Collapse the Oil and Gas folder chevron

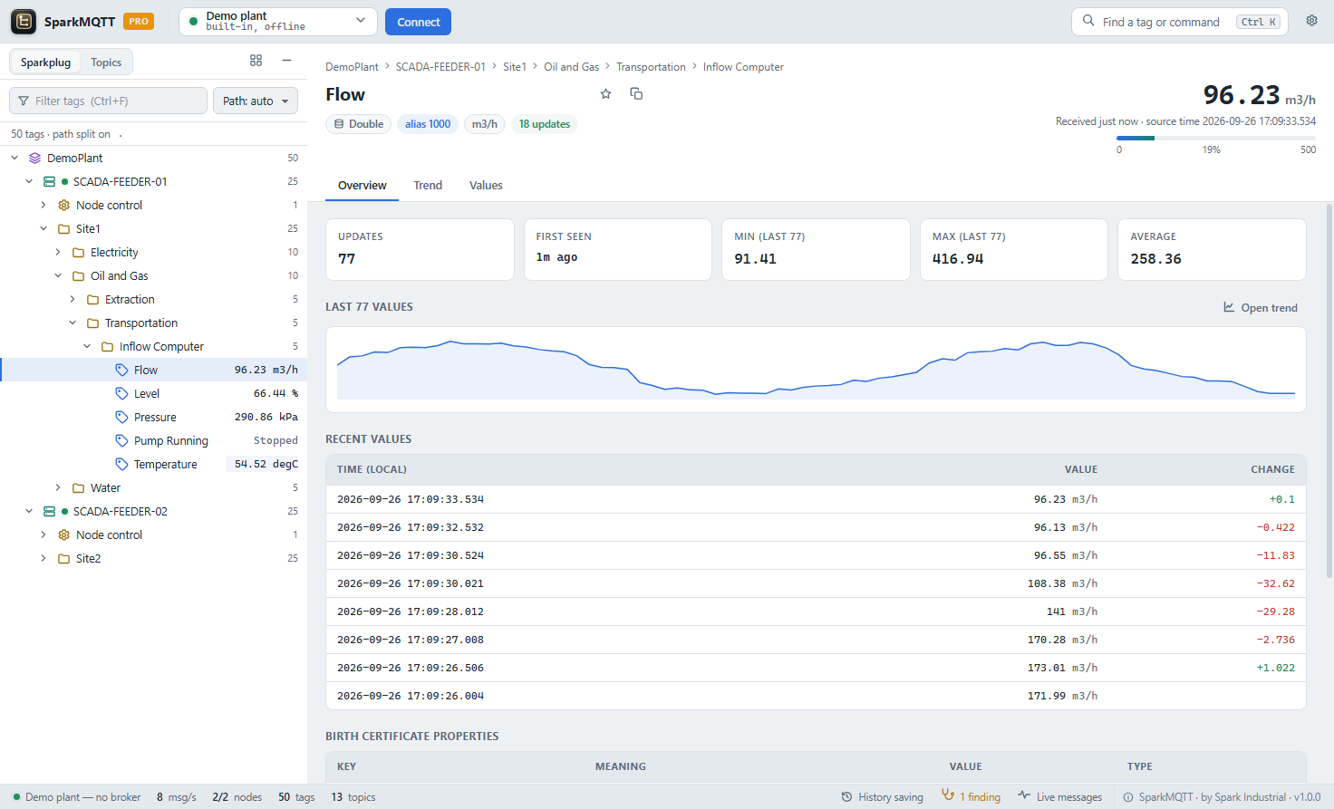click(58, 275)
